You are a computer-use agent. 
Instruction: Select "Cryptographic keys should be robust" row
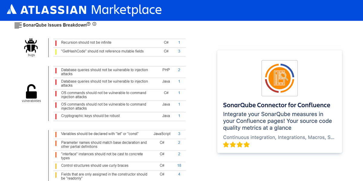90,116
